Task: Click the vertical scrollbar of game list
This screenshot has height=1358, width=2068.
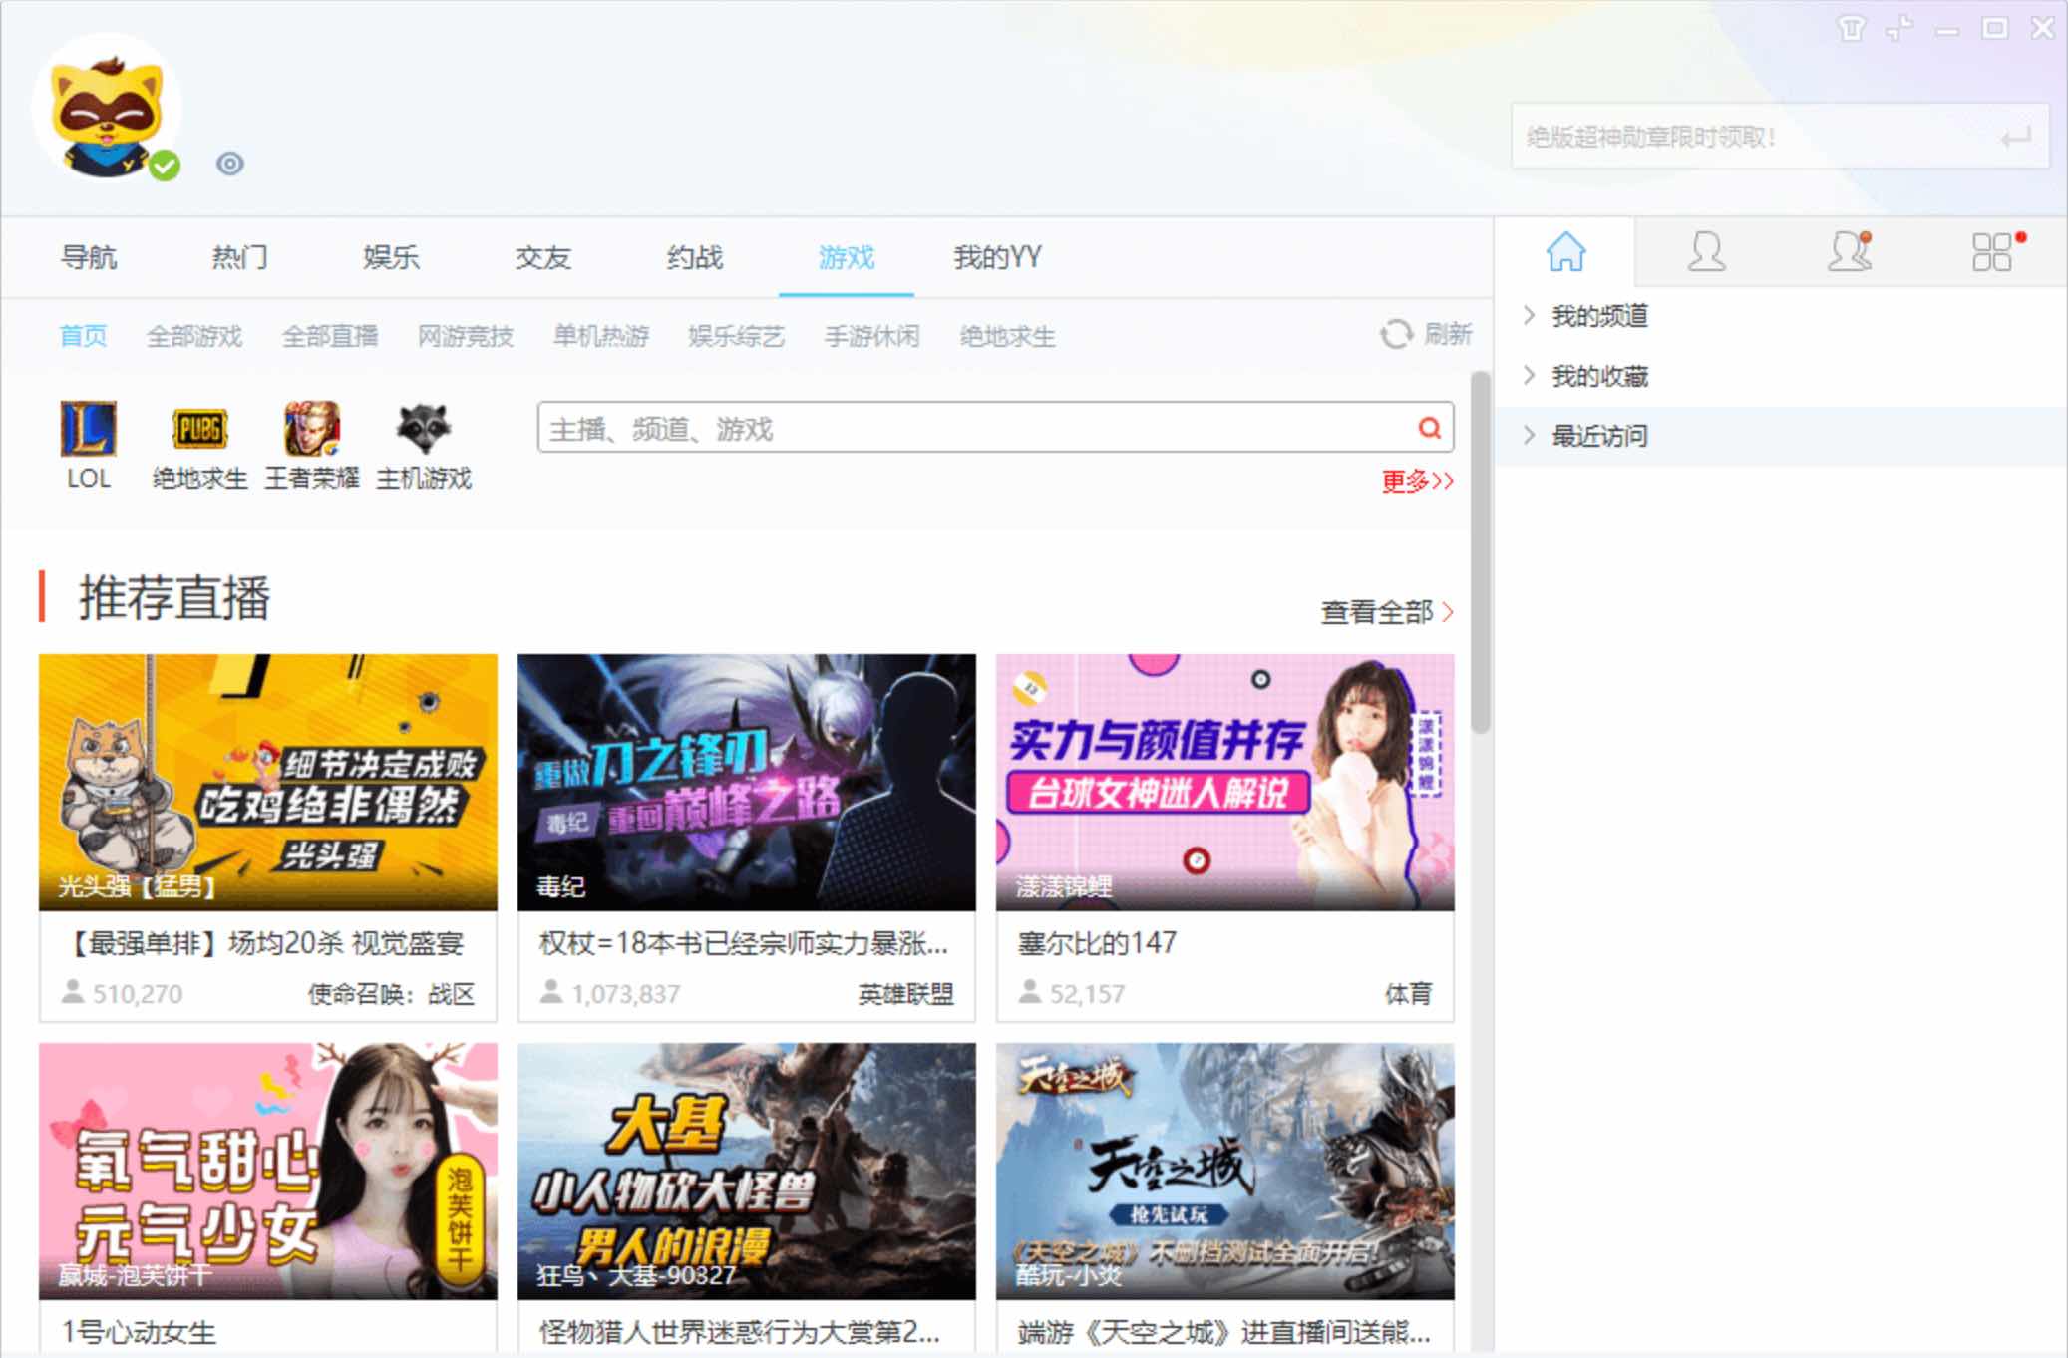Action: point(1481,553)
